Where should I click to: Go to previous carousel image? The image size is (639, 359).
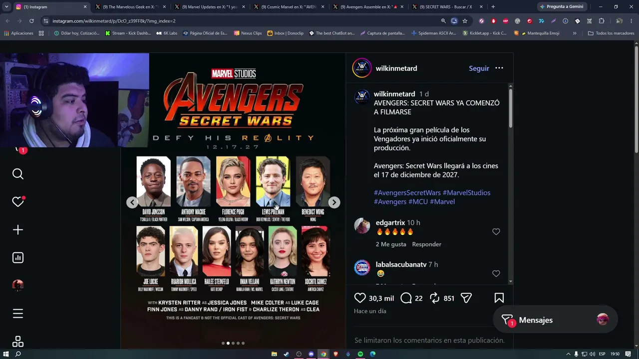click(132, 202)
